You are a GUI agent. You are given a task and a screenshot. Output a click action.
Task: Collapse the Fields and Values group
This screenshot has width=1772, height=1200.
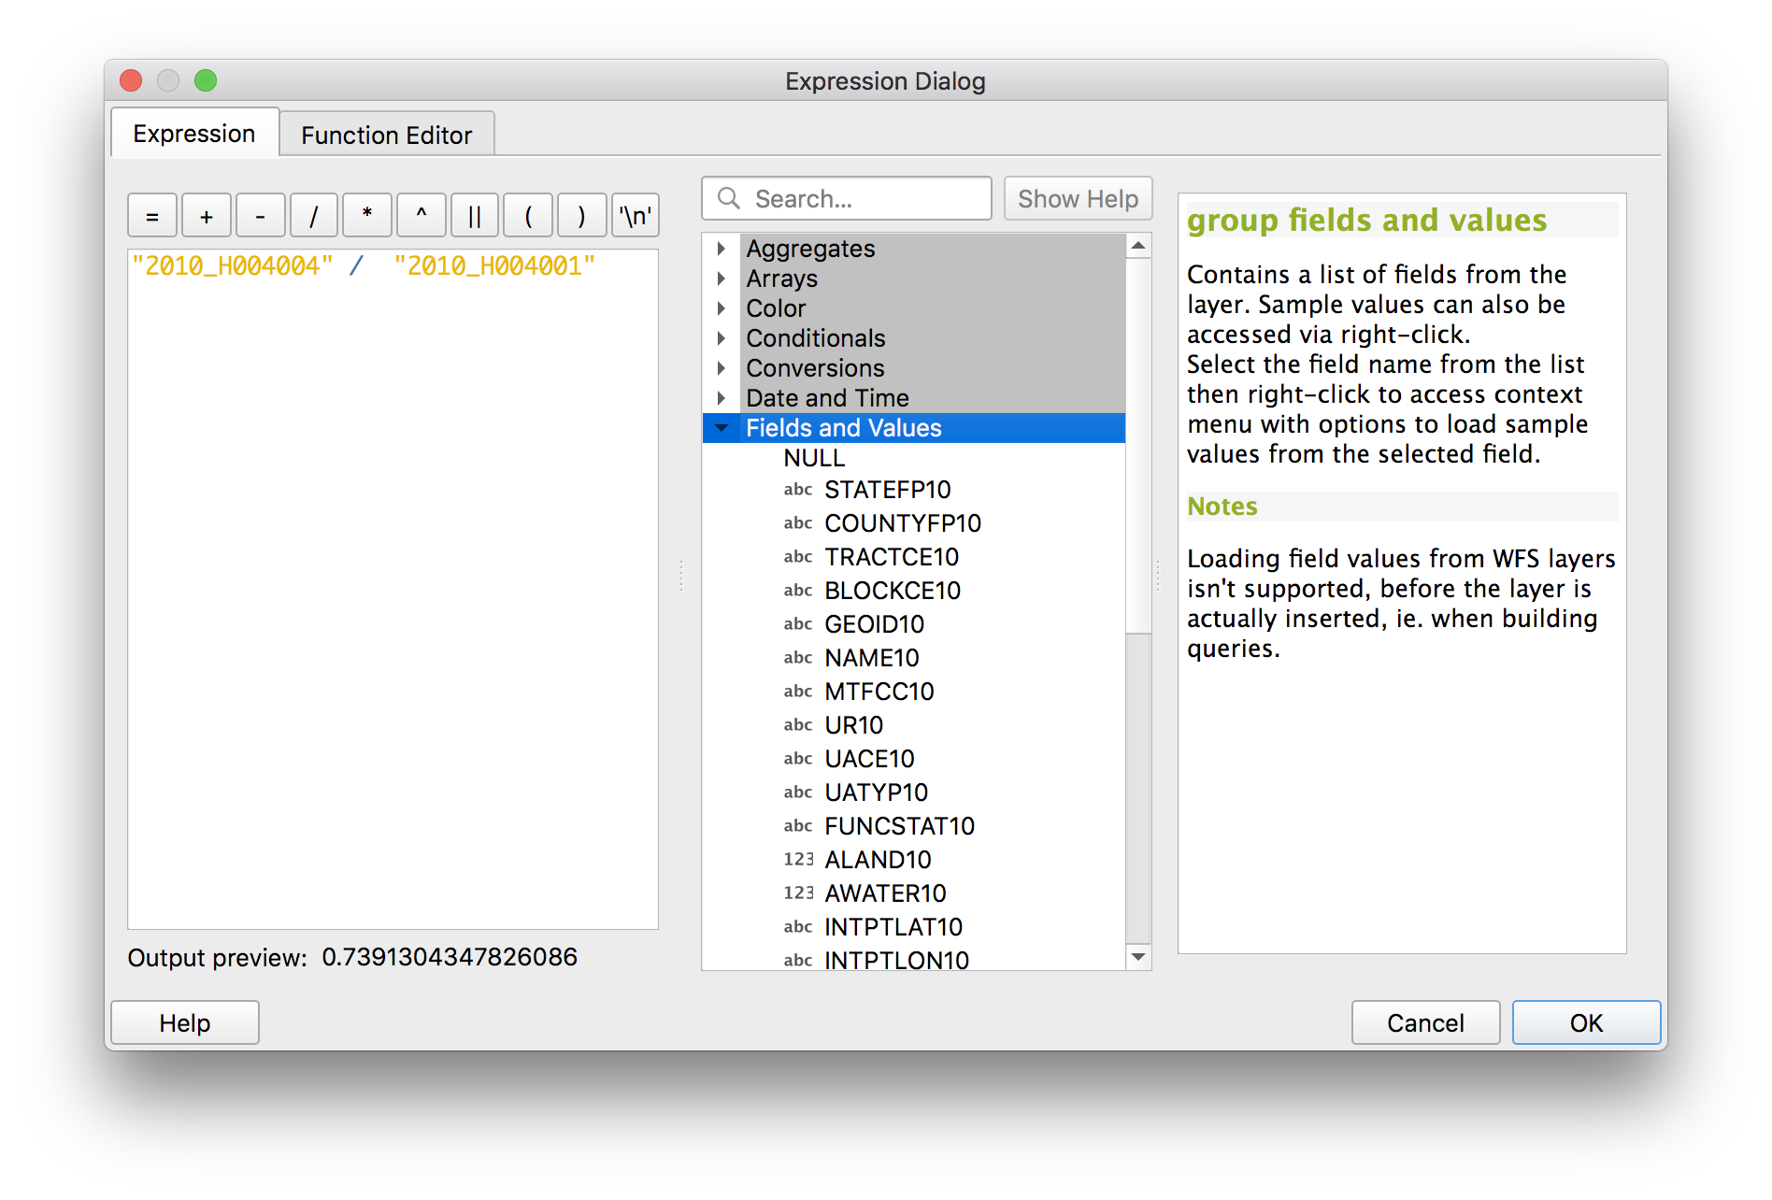pos(722,428)
